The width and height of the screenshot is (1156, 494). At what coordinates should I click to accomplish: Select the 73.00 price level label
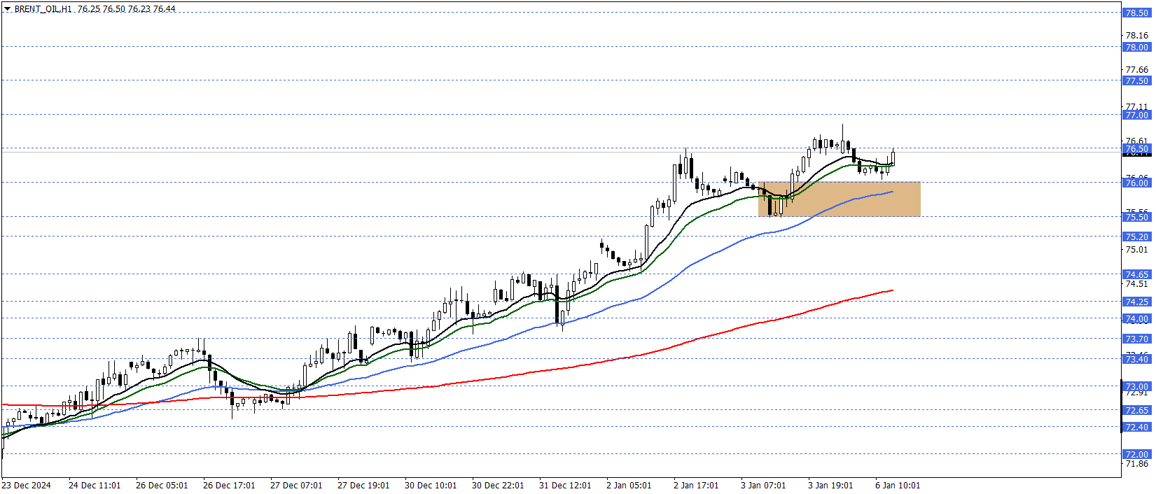point(1136,386)
